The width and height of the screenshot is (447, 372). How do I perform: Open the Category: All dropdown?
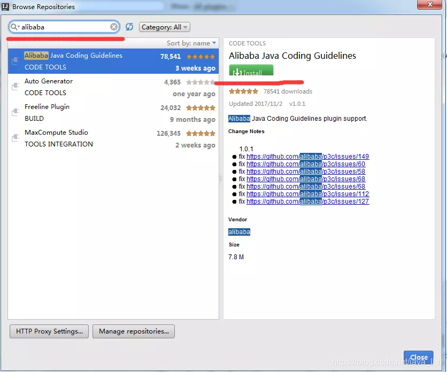coord(165,27)
